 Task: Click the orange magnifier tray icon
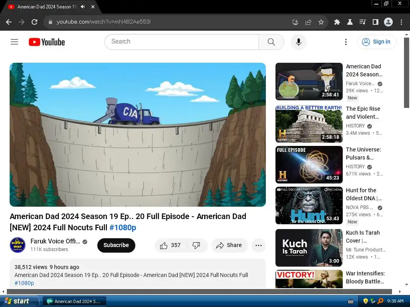[x=380, y=301]
